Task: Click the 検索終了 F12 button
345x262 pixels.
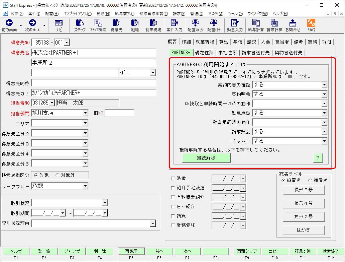Action: click(x=331, y=251)
